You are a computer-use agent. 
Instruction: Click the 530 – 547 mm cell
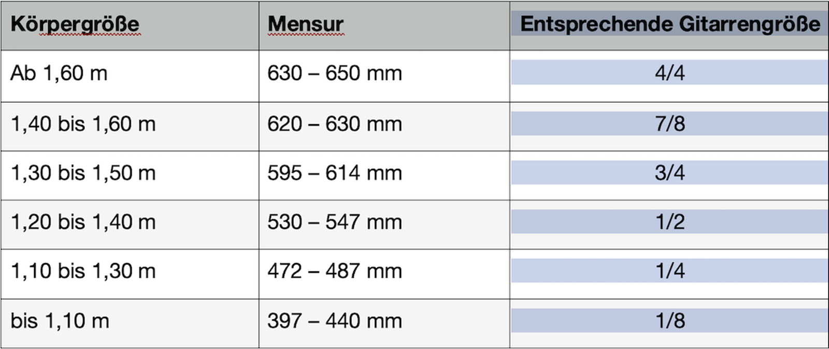click(335, 222)
